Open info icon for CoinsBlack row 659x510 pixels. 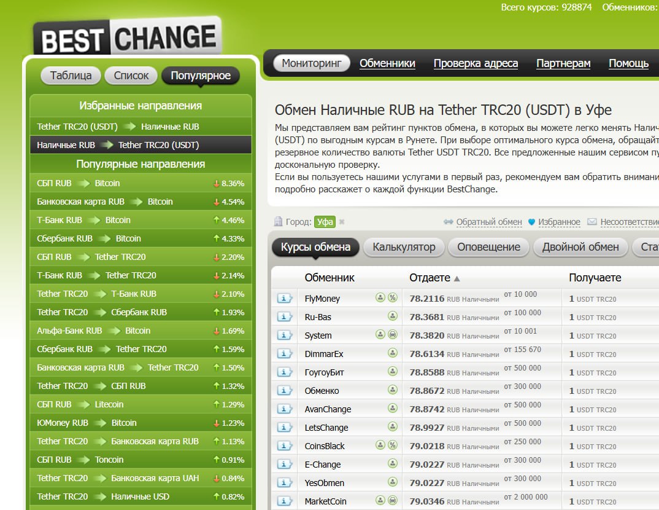[x=284, y=446]
